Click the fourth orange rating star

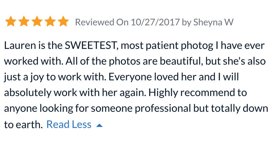pyautogui.click(x=50, y=21)
